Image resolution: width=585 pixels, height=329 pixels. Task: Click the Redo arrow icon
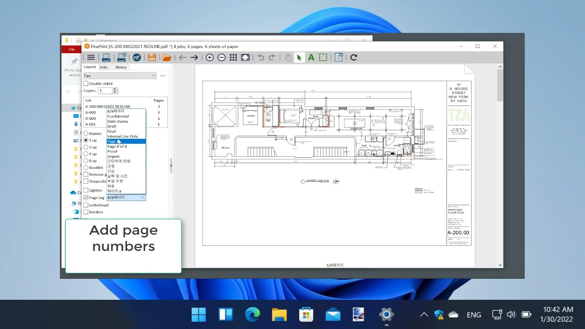tap(272, 58)
